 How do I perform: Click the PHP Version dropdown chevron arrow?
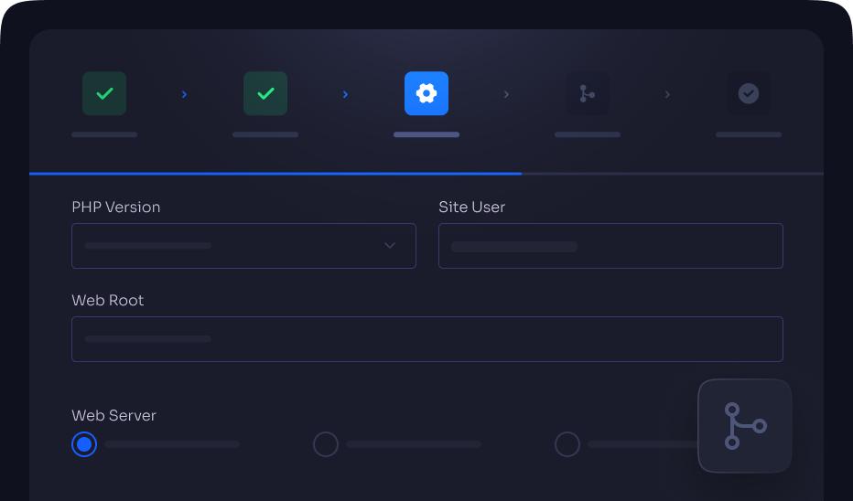coord(390,246)
